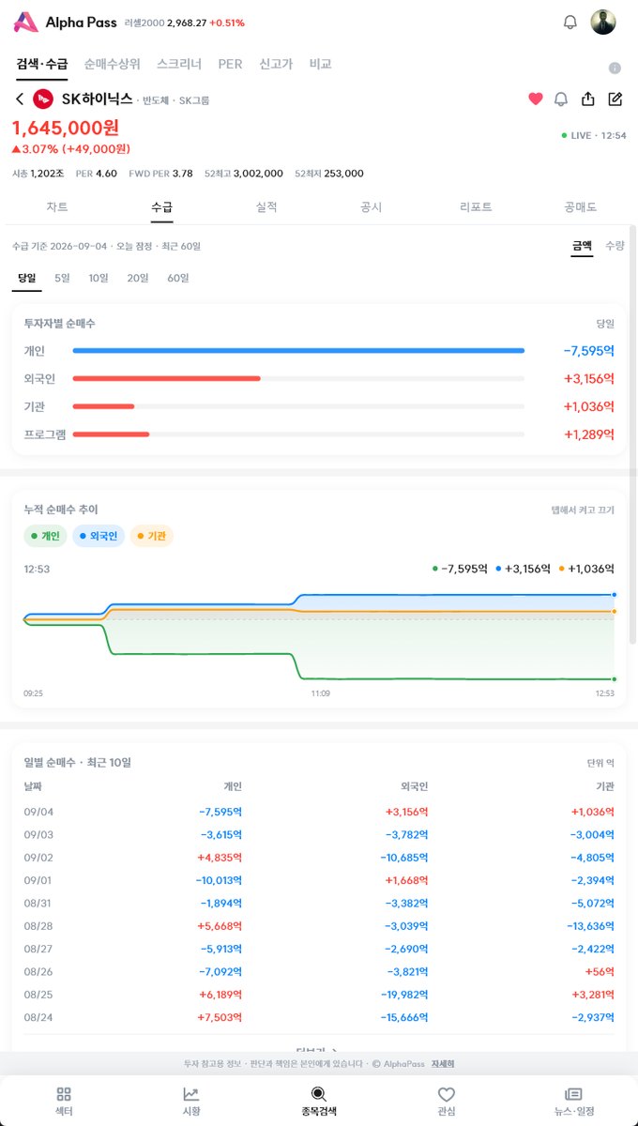
Task: Open the 자세히 link in the disclaimer
Action: coord(443,1064)
